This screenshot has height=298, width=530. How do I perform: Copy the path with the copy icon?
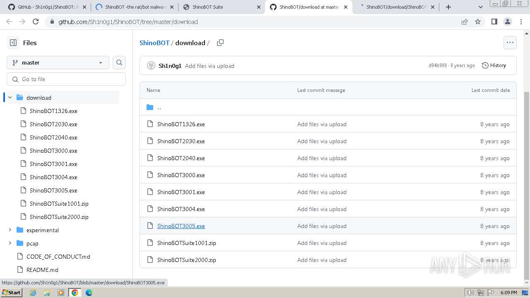(x=220, y=43)
